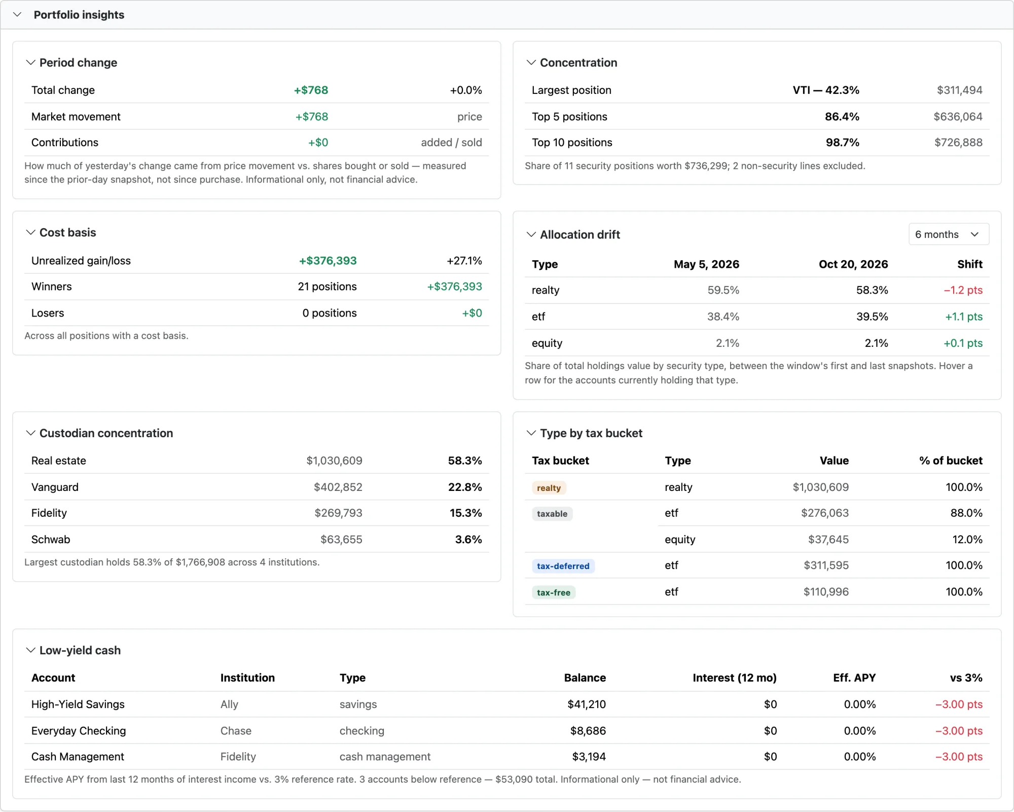Select the etf row in Allocation drift
Viewport: 1014px width, 812px height.
756,317
